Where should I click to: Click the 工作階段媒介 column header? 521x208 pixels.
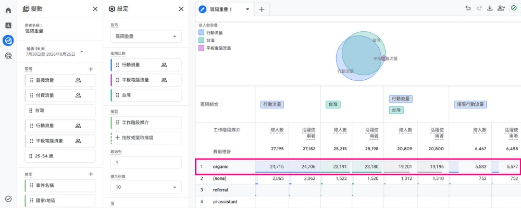point(227,130)
